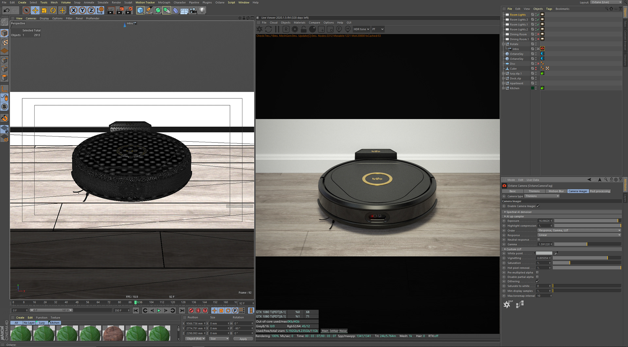Pause the Live Viewer rendering

[x=277, y=29]
